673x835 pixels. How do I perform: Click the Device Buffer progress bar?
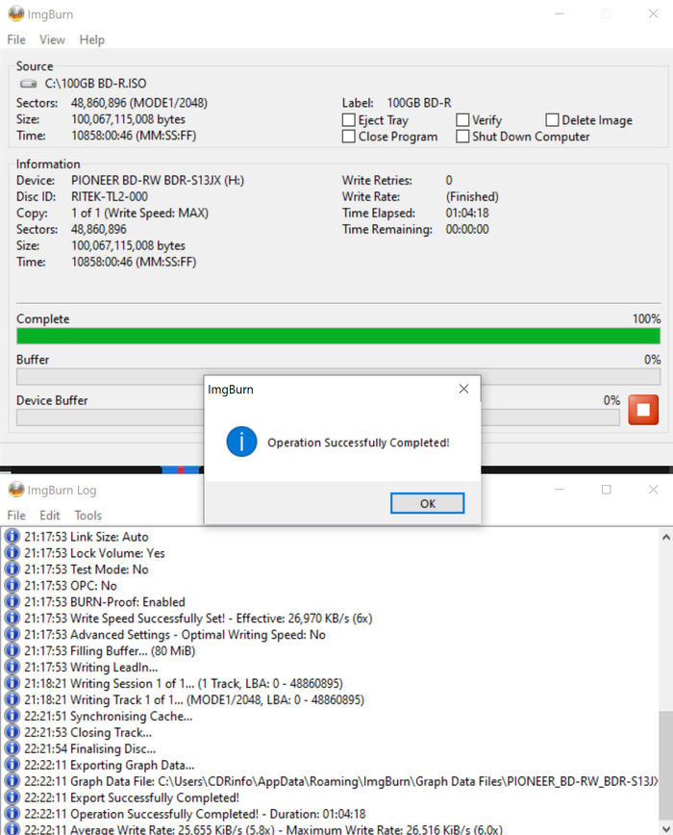(318, 417)
